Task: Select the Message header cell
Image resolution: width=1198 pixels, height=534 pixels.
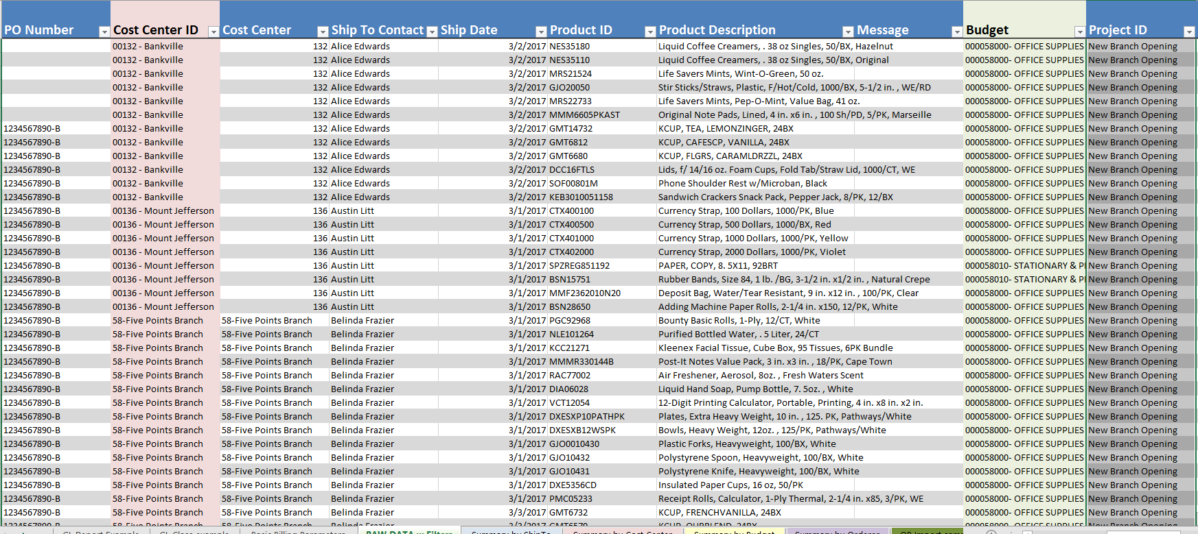Action: click(x=909, y=20)
